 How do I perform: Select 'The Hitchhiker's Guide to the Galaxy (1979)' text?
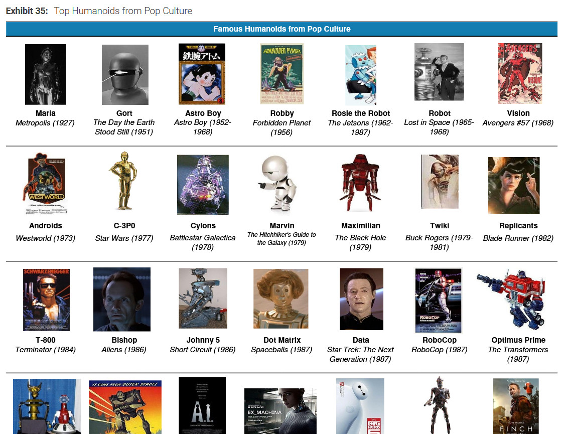click(x=281, y=238)
